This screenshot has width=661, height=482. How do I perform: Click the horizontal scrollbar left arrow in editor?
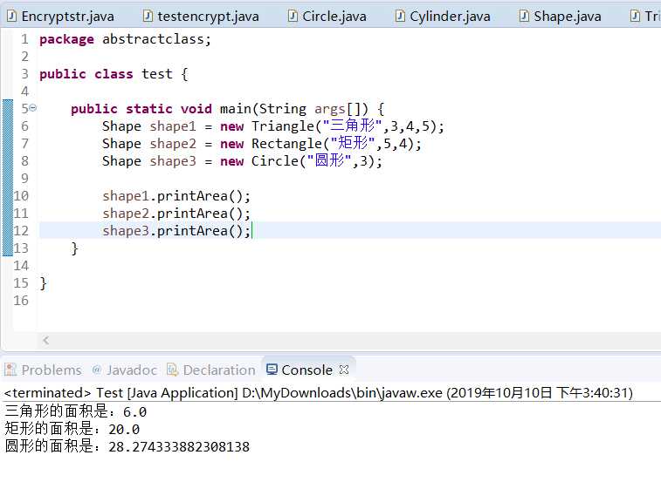46,340
